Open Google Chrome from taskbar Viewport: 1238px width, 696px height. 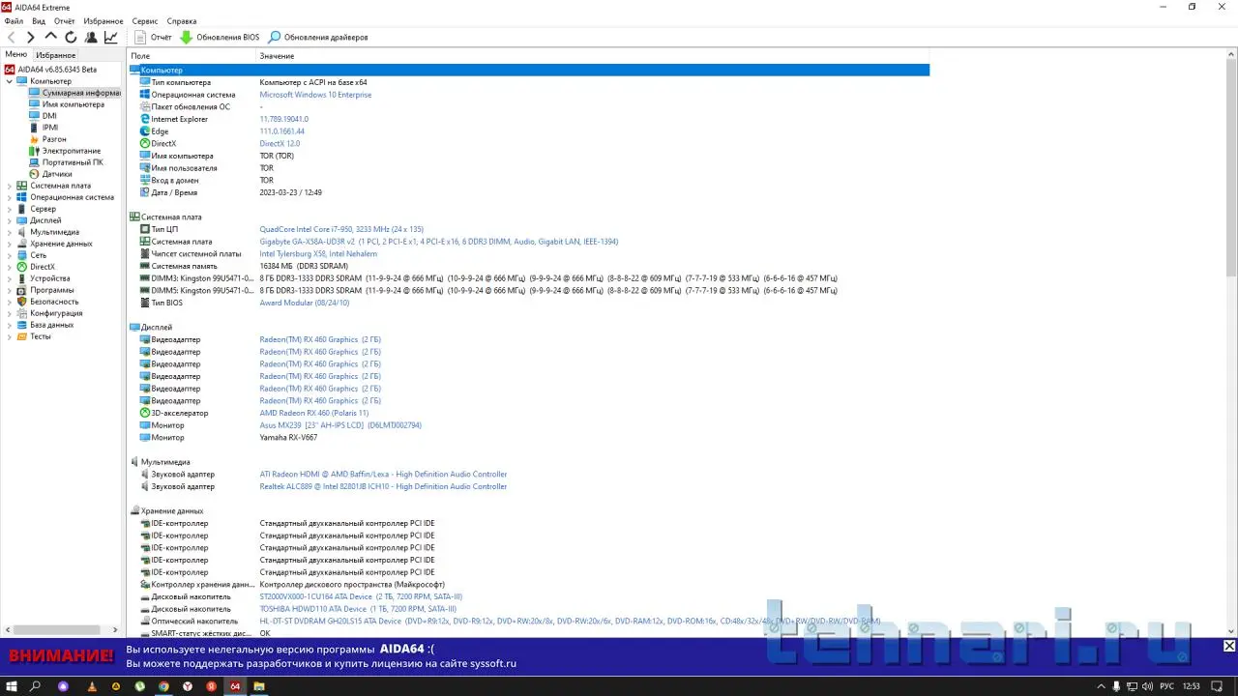pos(163,686)
